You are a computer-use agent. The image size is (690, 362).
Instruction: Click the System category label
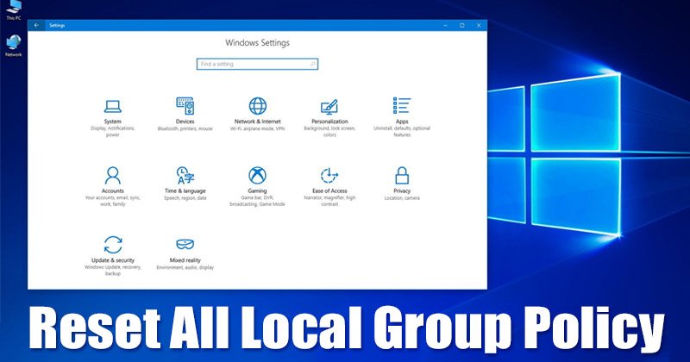coord(113,122)
